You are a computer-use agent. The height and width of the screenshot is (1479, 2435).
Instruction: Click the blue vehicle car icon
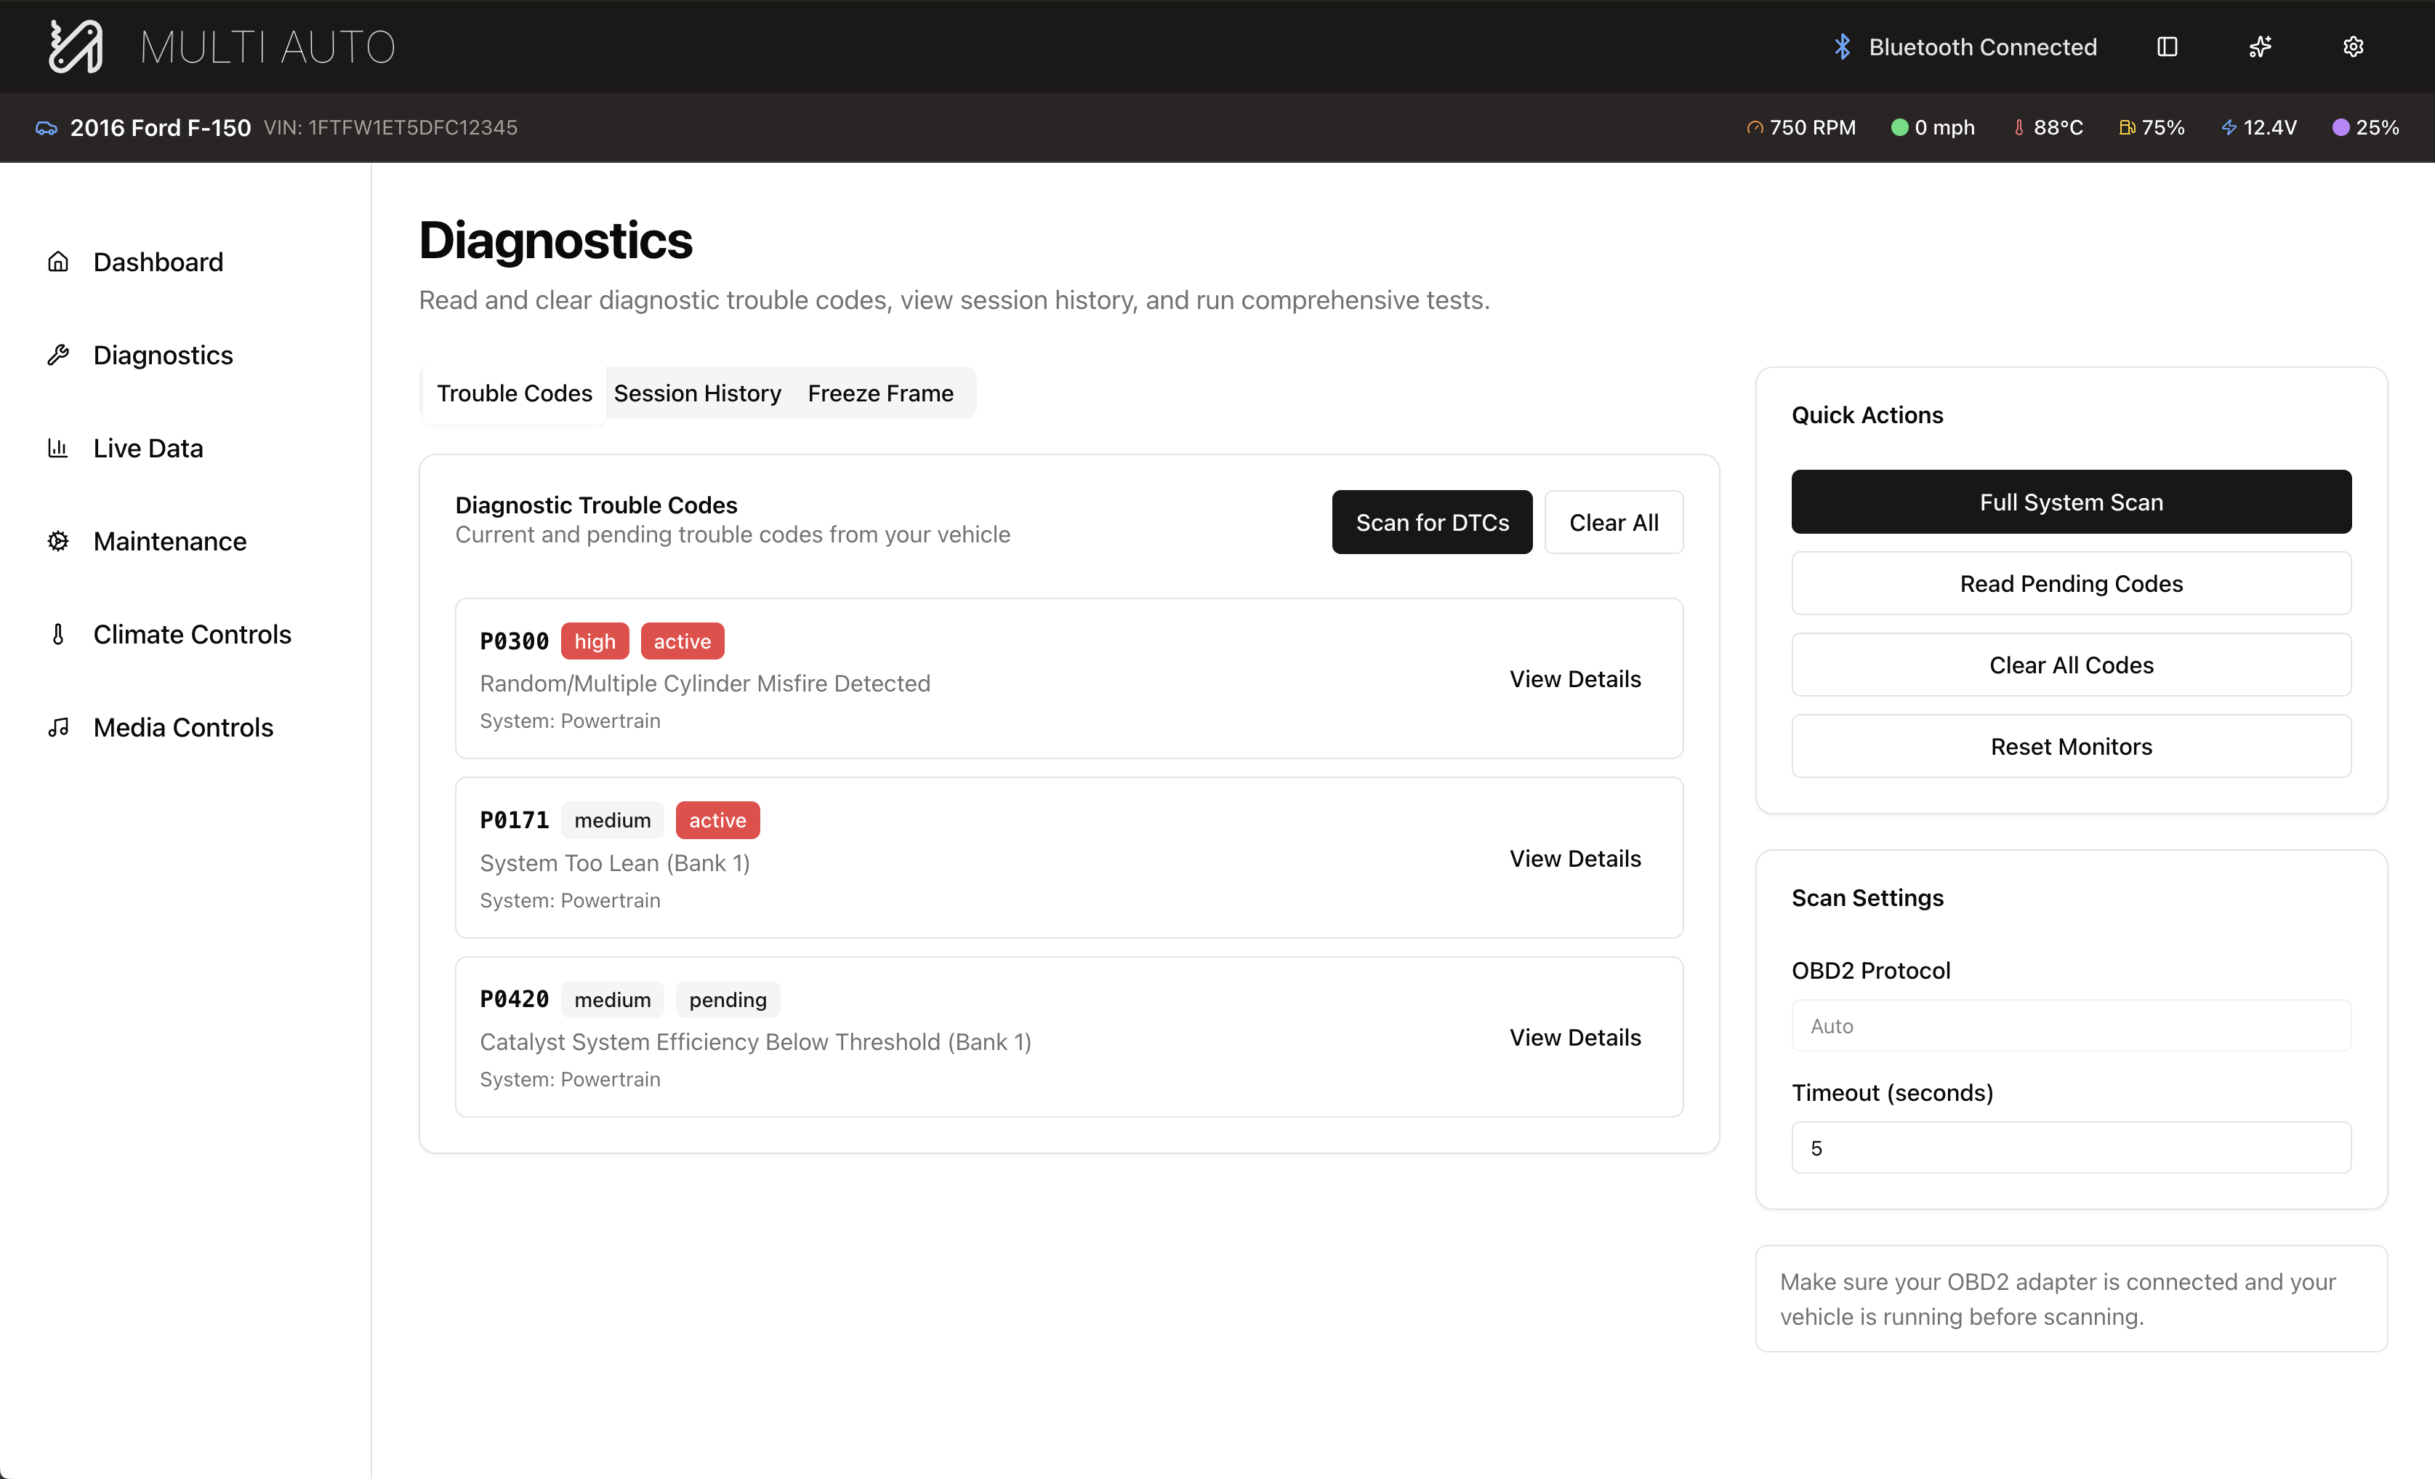pyautogui.click(x=47, y=127)
